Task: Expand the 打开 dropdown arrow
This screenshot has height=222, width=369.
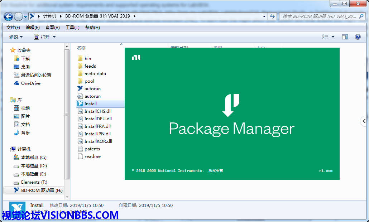Action: point(54,37)
